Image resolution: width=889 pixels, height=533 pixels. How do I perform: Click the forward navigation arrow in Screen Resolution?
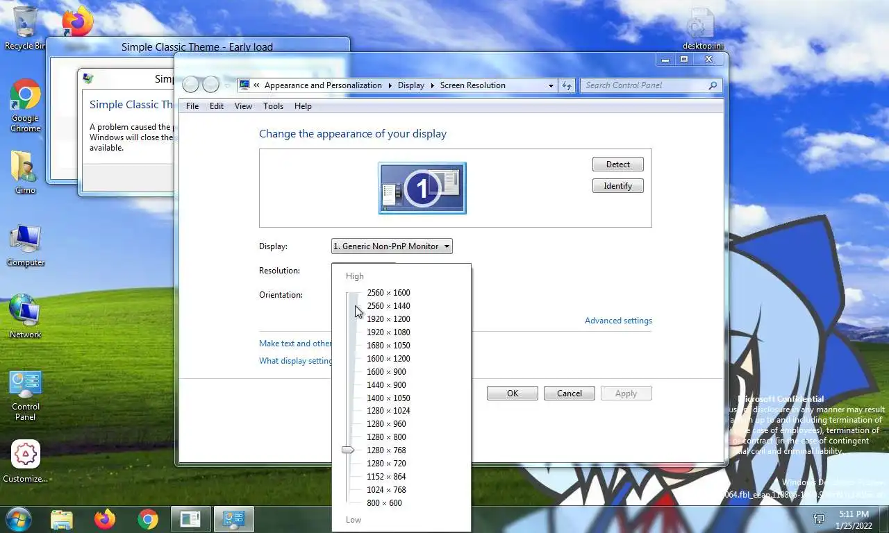pos(210,85)
